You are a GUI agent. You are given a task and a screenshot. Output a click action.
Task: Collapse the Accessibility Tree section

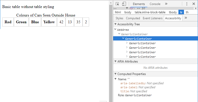click(x=115, y=24)
